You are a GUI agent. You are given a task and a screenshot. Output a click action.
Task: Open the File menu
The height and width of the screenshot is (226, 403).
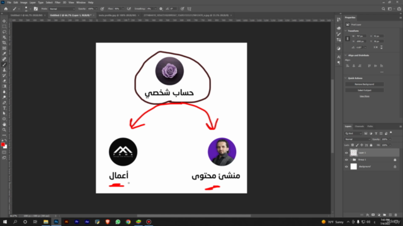coord(9,3)
